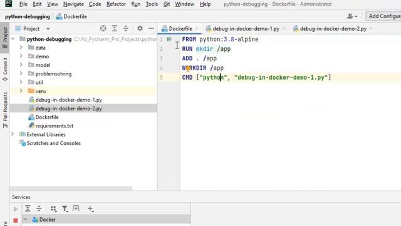401x226 pixels.
Task: Click the Add Service plus icon
Action: click(x=90, y=209)
